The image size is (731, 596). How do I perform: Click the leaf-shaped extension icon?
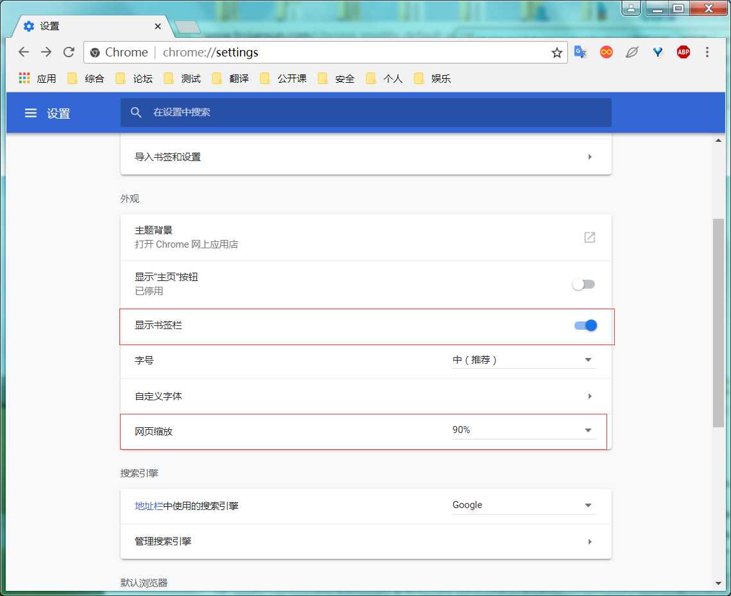coord(632,52)
